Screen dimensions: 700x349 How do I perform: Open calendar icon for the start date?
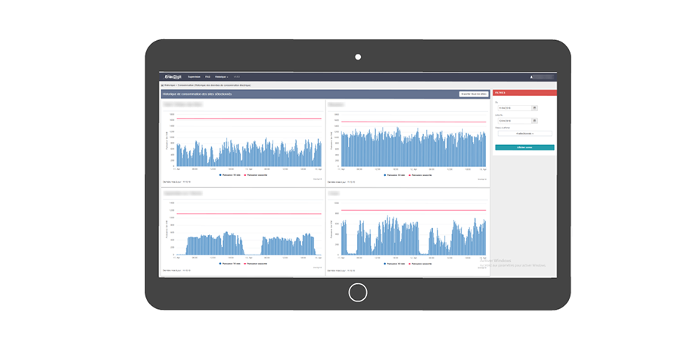pyautogui.click(x=534, y=109)
